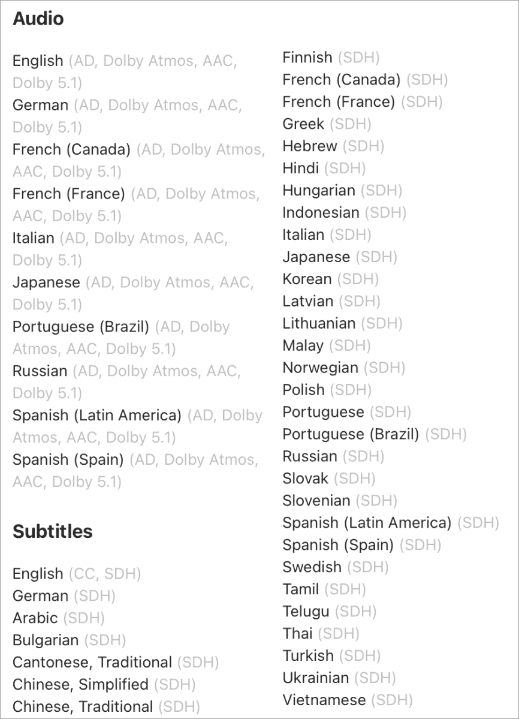This screenshot has width=519, height=719.
Task: Click English subtitle with CC, SDH
Action: [38, 574]
